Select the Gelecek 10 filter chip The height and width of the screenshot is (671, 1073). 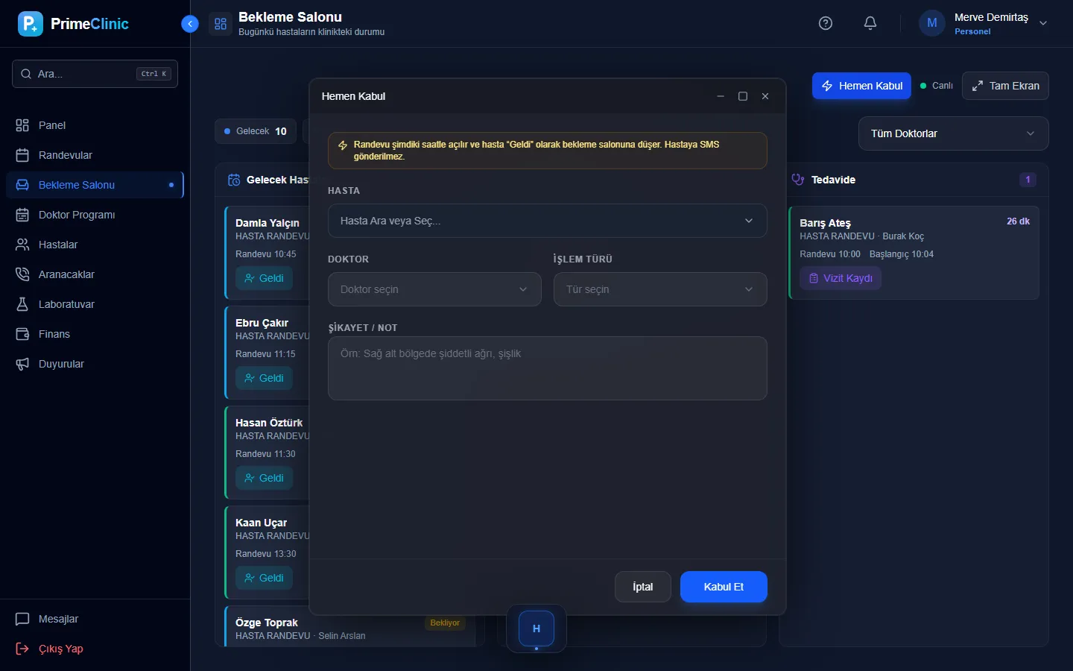256,131
